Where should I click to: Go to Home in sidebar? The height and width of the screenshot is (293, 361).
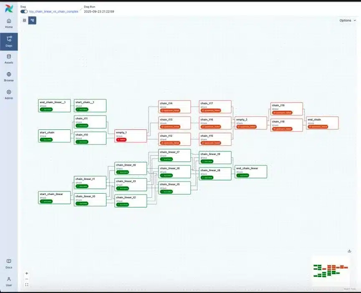(9, 23)
